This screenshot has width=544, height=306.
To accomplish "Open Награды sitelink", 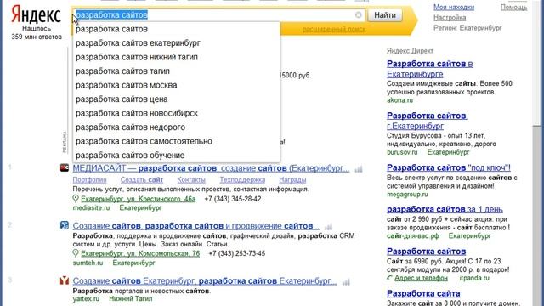I will point(292,179).
